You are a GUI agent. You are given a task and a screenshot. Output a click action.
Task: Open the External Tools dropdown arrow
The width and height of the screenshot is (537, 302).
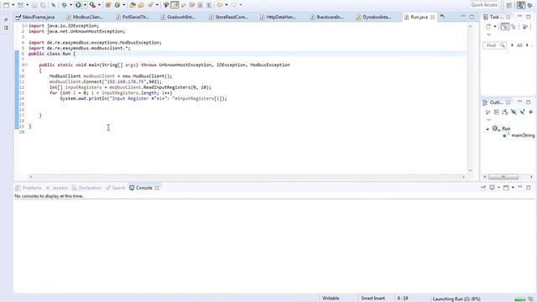tap(99, 5)
